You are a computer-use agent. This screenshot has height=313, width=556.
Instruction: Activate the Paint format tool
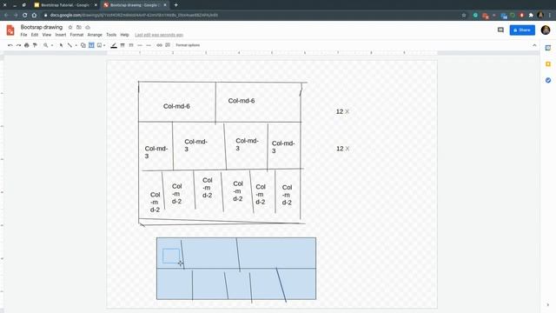coord(35,45)
